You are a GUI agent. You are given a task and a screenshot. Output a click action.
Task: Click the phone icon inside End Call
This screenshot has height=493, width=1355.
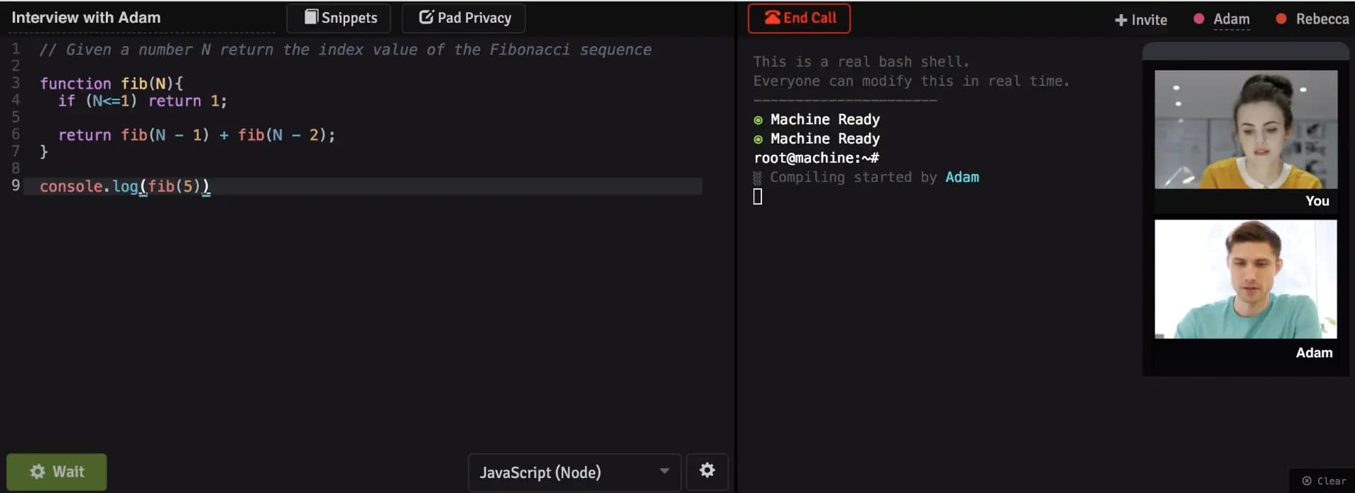click(x=772, y=18)
